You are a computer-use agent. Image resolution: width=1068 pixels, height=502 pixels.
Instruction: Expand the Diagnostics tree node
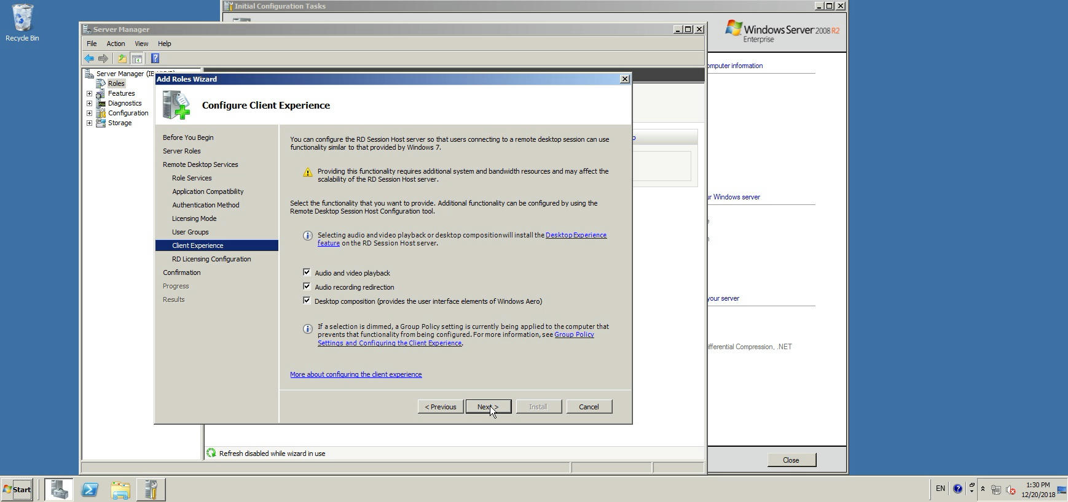(x=90, y=104)
